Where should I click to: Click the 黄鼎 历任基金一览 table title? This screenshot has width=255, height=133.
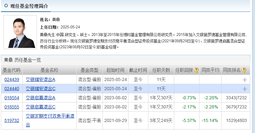[x=22, y=60]
